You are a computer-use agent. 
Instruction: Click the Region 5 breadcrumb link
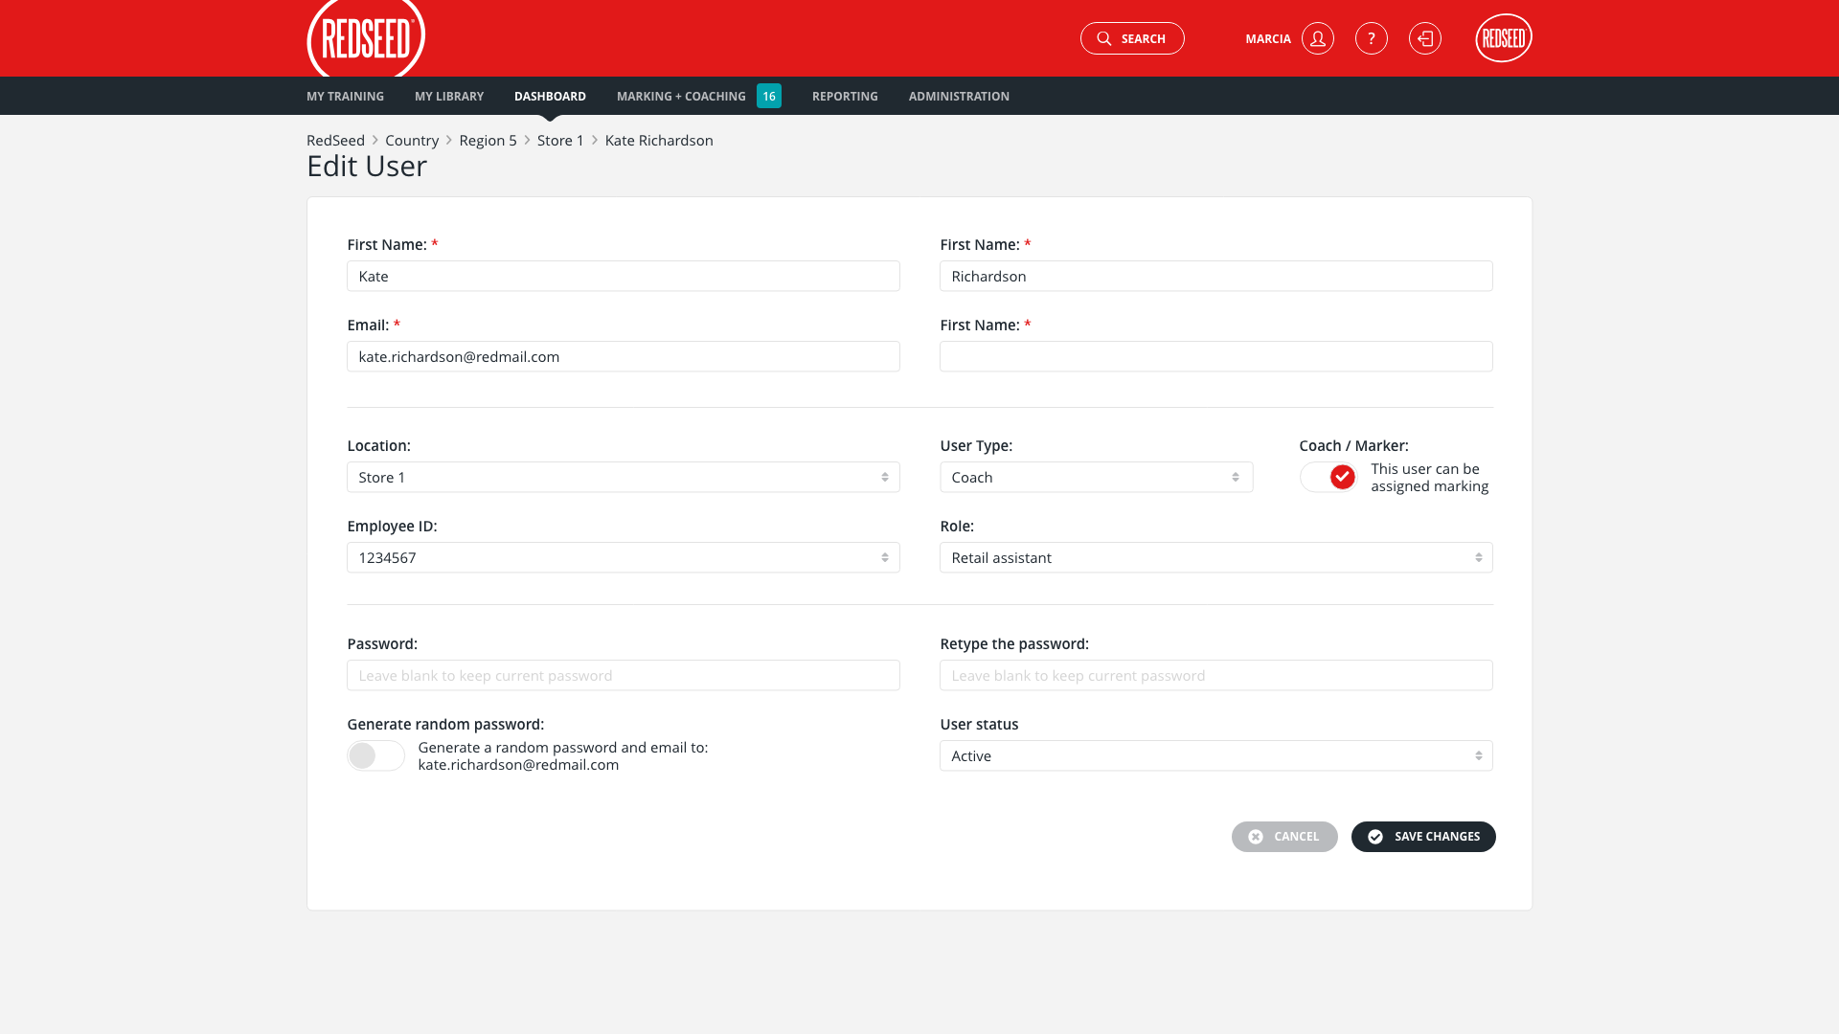(x=488, y=140)
